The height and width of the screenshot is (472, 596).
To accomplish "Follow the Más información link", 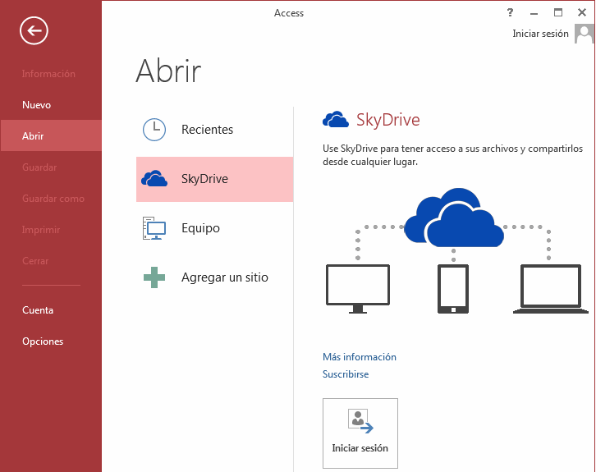I will [x=359, y=357].
